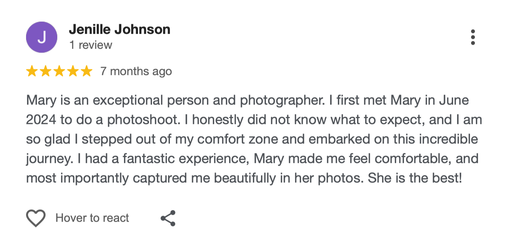Click "2024" at start of second line
Screen dimensions: 528x246
[x=41, y=120]
